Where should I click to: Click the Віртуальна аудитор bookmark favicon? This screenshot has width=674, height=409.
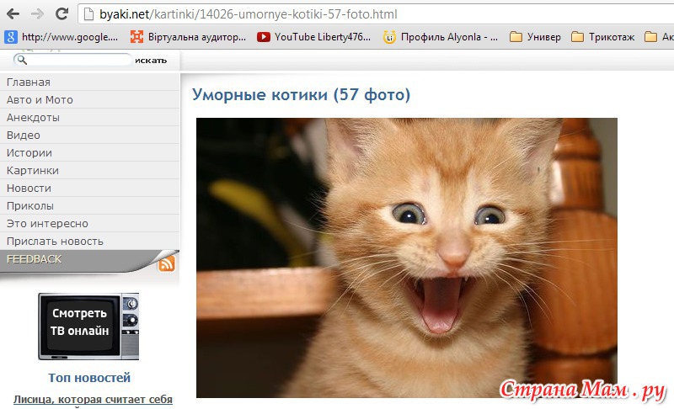(x=136, y=37)
